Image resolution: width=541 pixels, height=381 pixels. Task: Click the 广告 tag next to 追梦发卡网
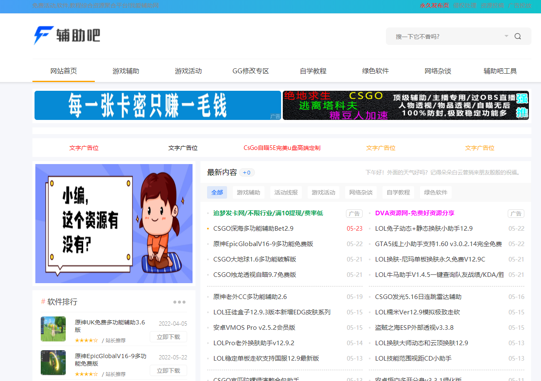pyautogui.click(x=354, y=214)
